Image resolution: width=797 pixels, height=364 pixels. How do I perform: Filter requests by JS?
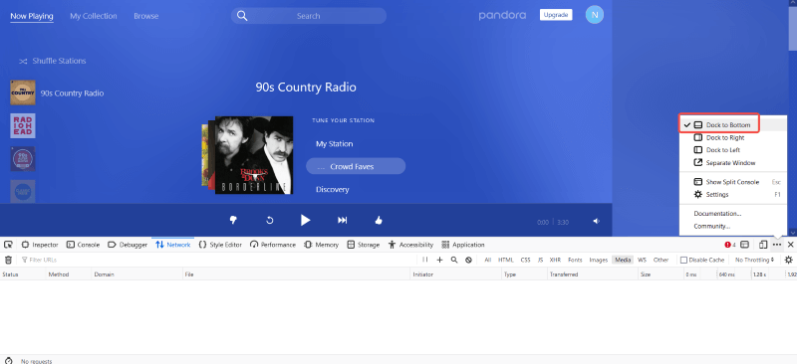(x=540, y=260)
